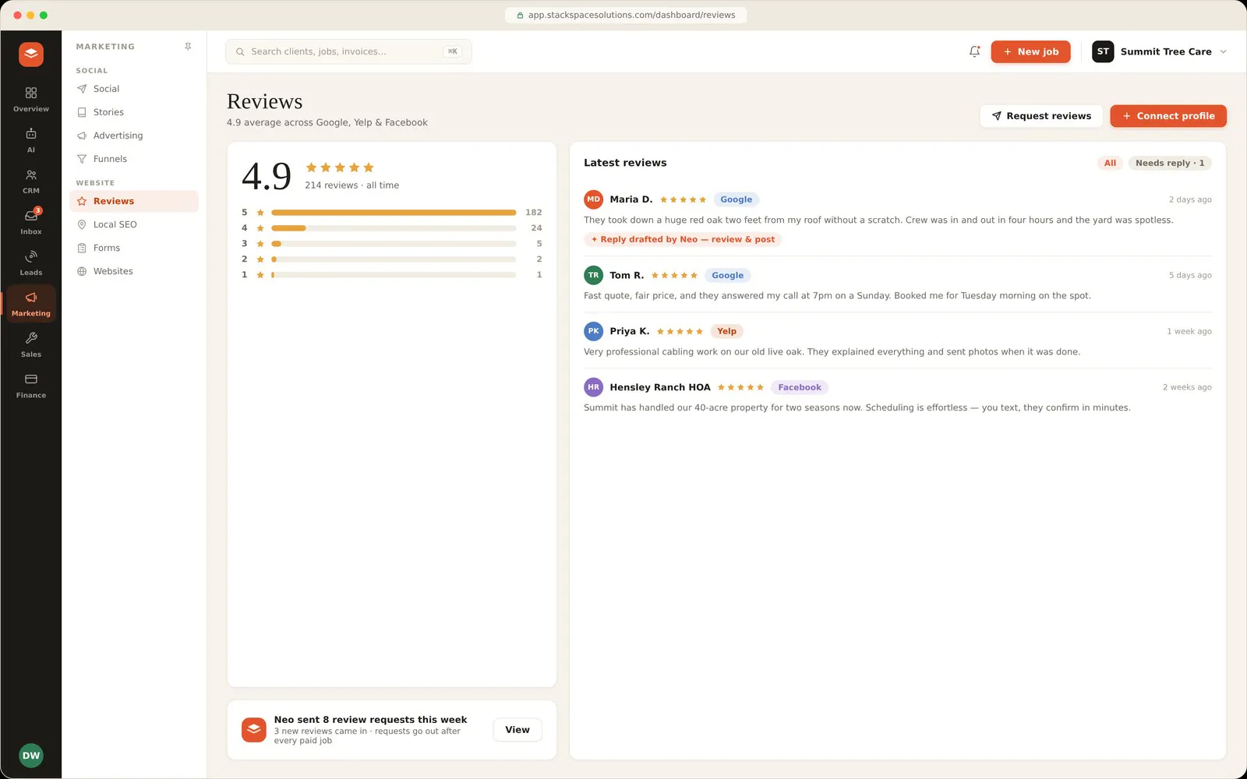Click Tom R.'s TR avatar
Viewport: 1247px width, 779px height.
tap(593, 275)
